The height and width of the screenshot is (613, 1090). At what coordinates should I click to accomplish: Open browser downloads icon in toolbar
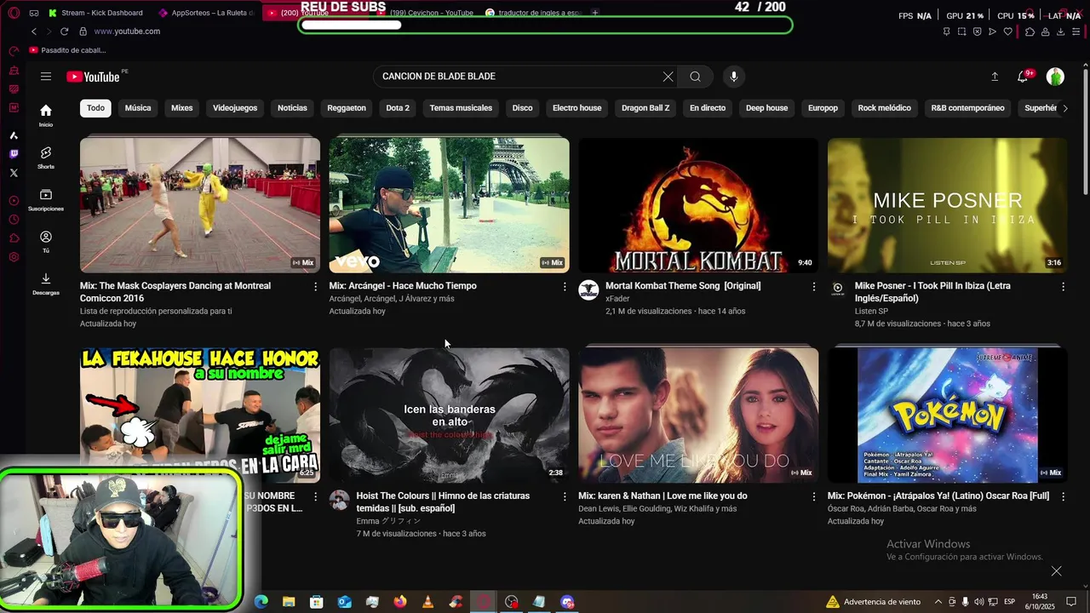tap(1060, 32)
